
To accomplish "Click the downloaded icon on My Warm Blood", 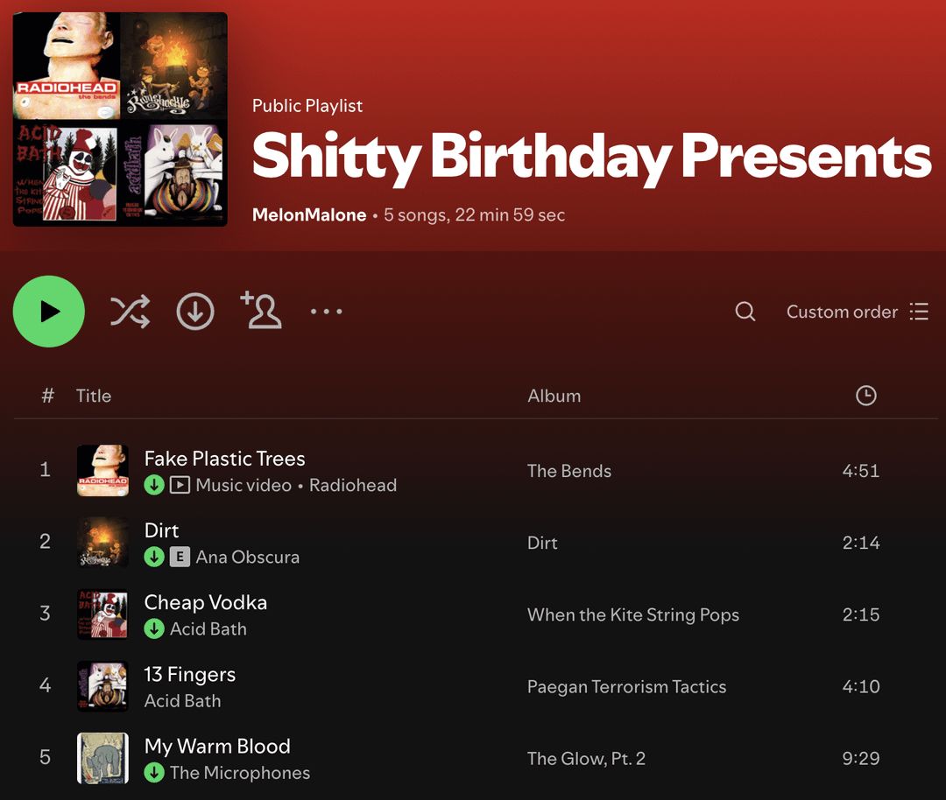I will [x=154, y=772].
